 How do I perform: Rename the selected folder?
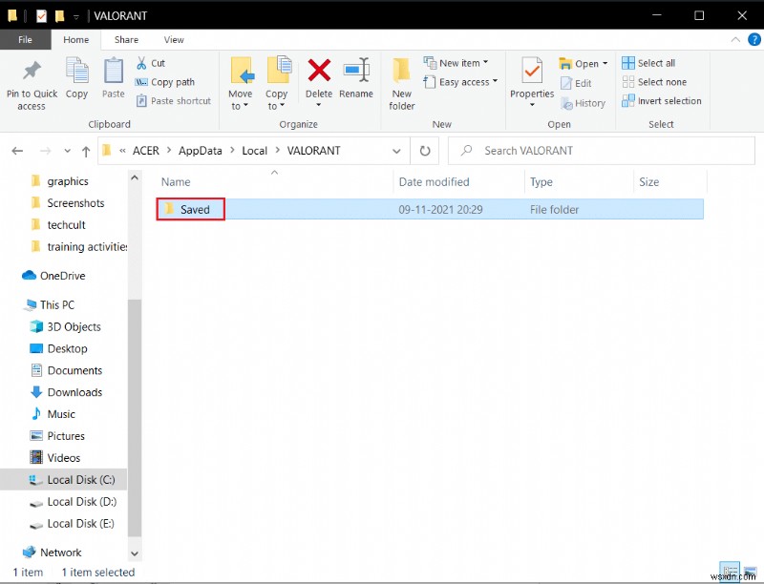(x=356, y=78)
